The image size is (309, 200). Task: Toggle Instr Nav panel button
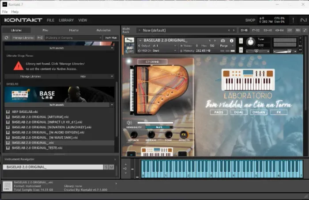[x=111, y=38]
